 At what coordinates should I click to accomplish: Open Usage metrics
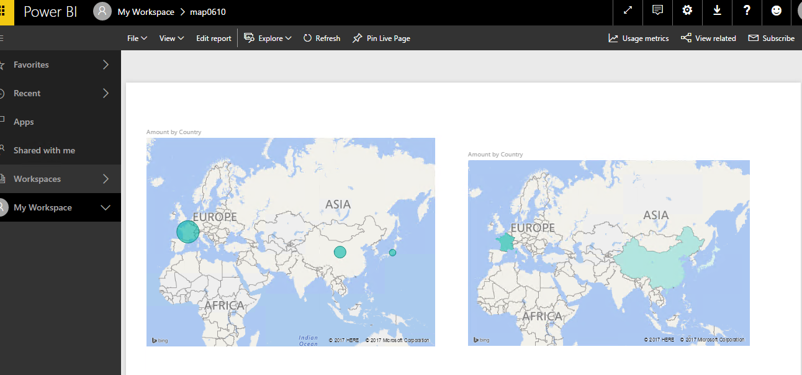point(639,38)
